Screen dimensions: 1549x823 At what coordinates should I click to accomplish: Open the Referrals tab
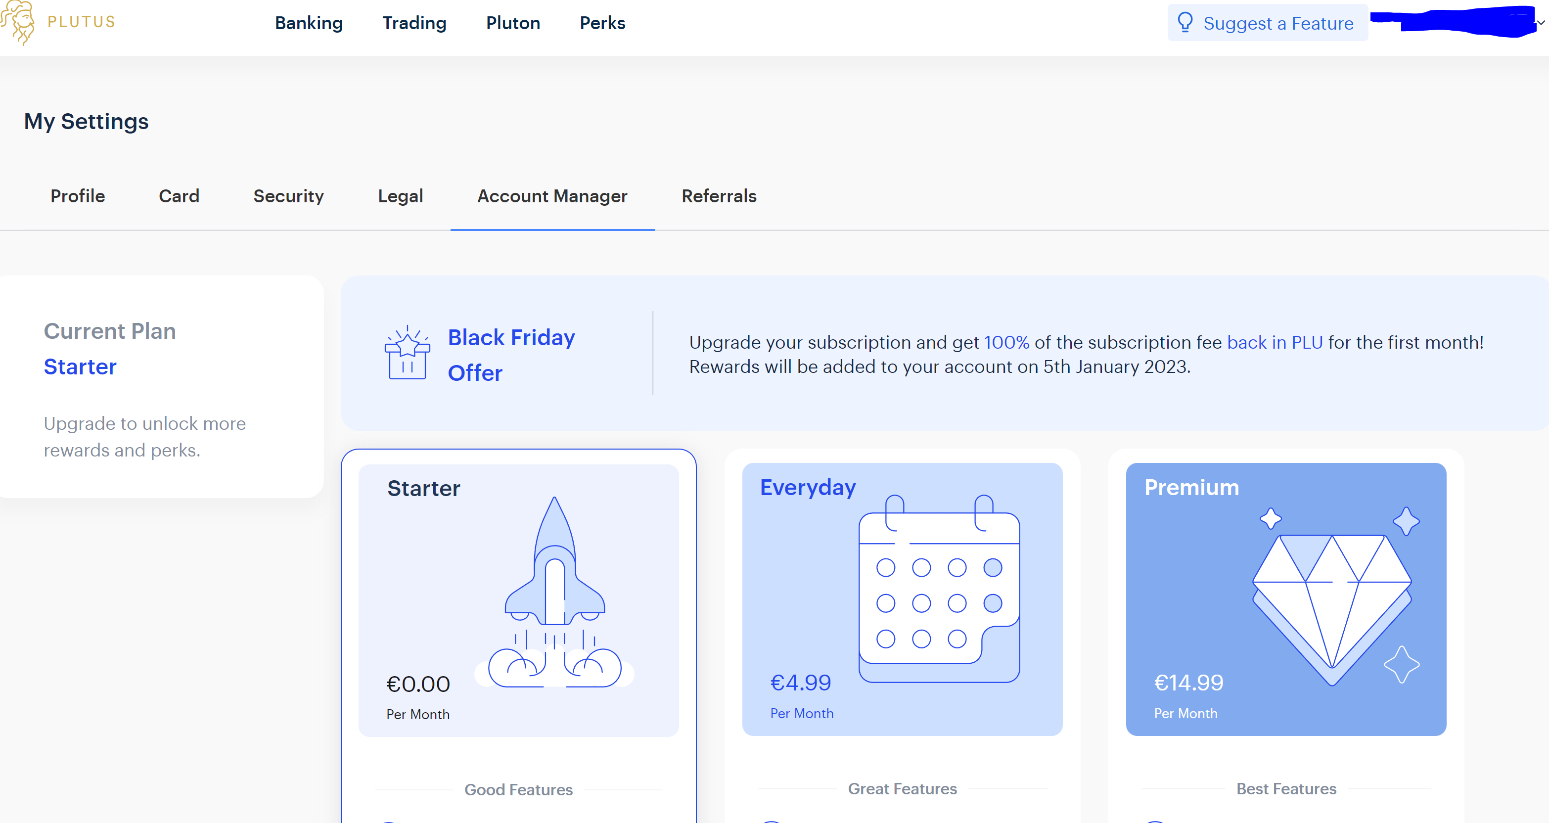point(719,196)
